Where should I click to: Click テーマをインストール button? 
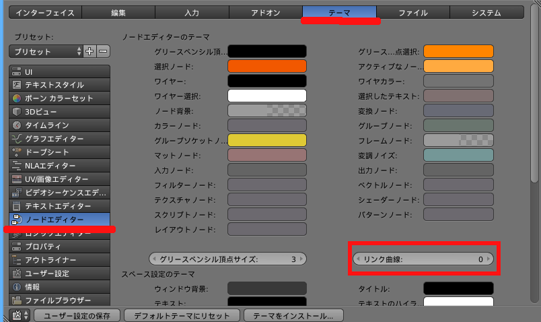coord(293,315)
